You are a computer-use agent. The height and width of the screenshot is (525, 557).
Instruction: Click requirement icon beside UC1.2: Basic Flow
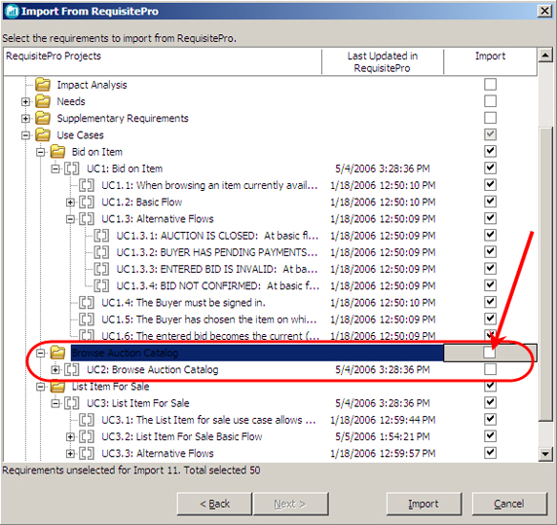point(87,202)
